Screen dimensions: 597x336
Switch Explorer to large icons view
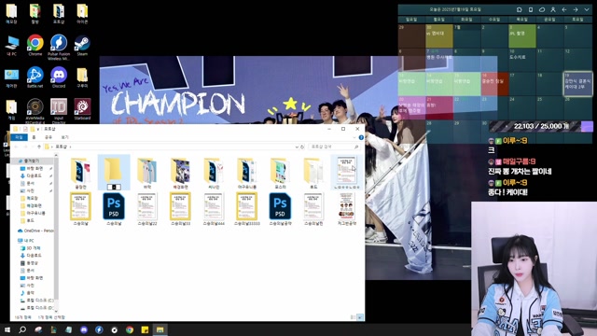pyautogui.click(x=360, y=317)
